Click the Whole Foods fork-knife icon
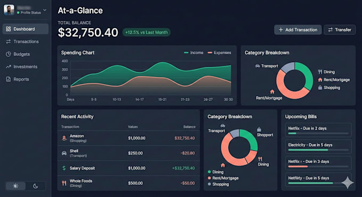The height and width of the screenshot is (197, 362). point(64,183)
